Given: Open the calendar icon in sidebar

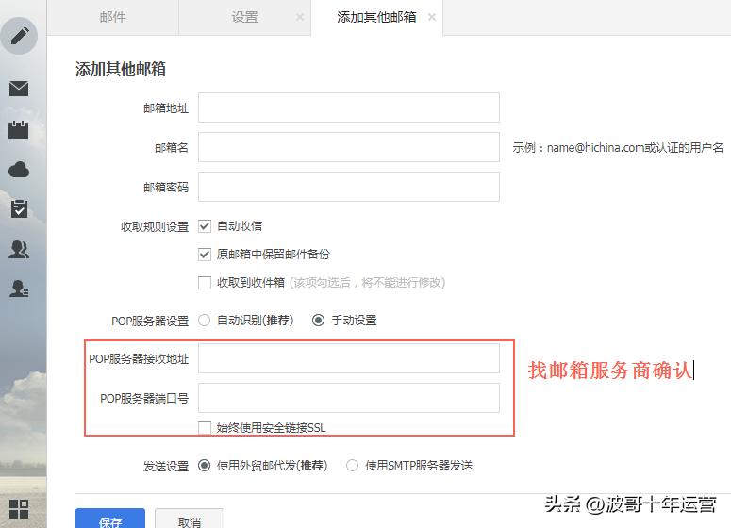Looking at the screenshot, I should pyautogui.click(x=19, y=129).
